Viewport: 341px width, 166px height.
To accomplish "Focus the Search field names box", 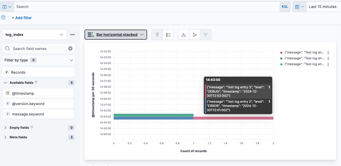I will (x=39, y=48).
